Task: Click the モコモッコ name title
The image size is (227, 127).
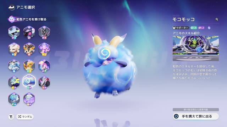Action: [x=184, y=19]
